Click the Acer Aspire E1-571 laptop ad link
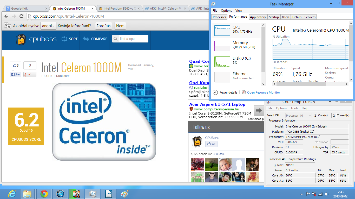 (217, 104)
